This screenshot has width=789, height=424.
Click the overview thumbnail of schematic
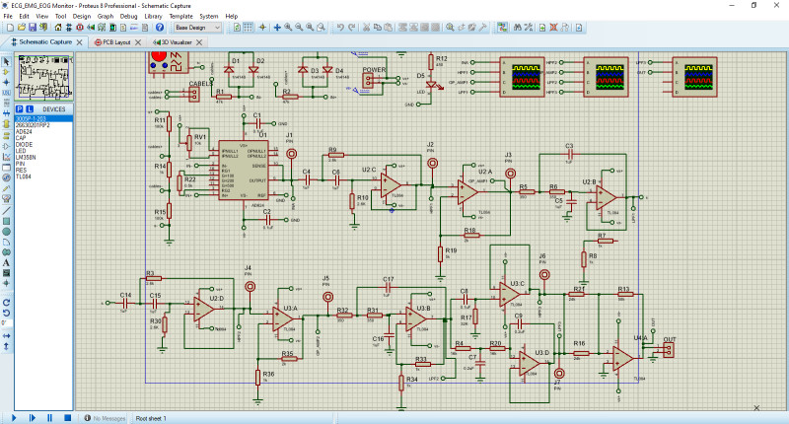42,75
